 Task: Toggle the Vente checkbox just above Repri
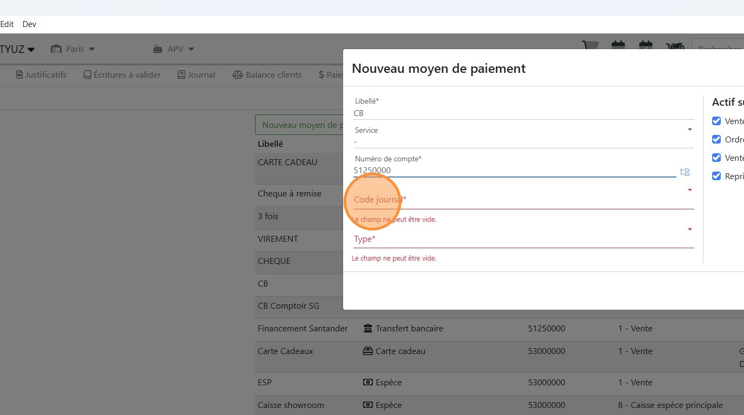pos(716,158)
